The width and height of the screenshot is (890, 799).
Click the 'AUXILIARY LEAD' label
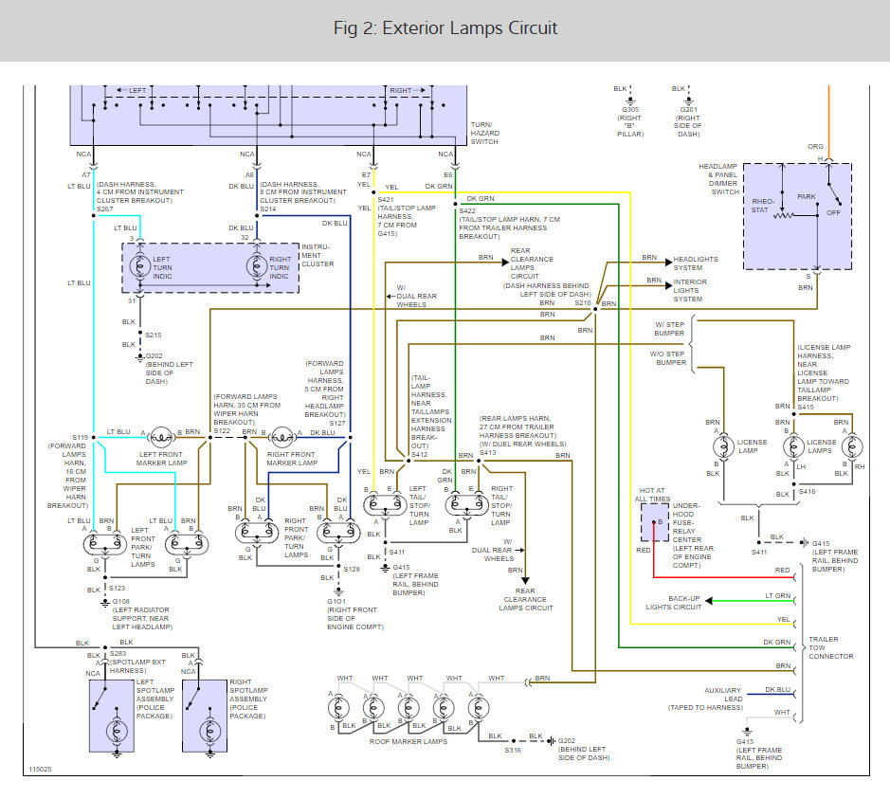[722, 695]
